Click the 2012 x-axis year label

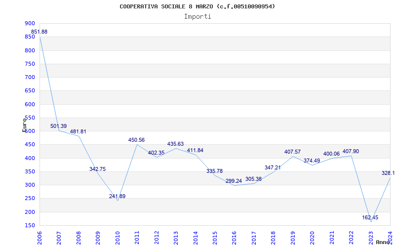[x=157, y=238]
